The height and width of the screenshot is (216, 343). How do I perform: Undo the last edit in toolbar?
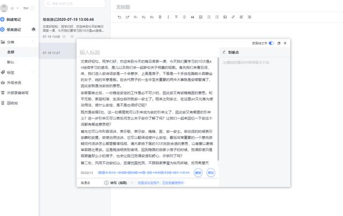coord(119,17)
